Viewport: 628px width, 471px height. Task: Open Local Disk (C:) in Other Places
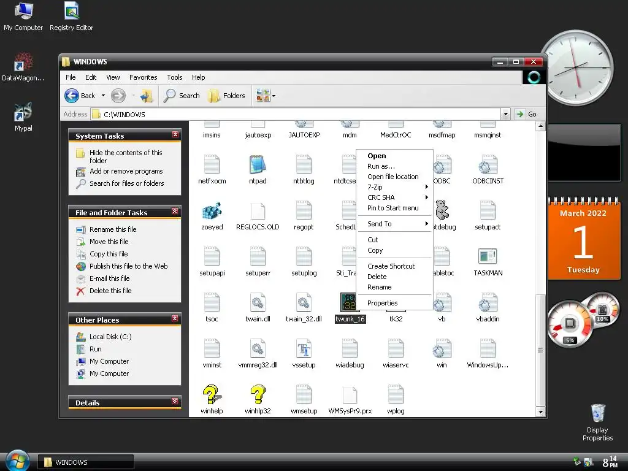110,337
